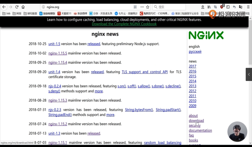Open the 阿里 bookmarks folder

[17, 13]
